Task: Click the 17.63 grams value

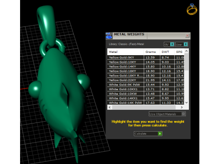Action: pyautogui.click(x=150, y=103)
